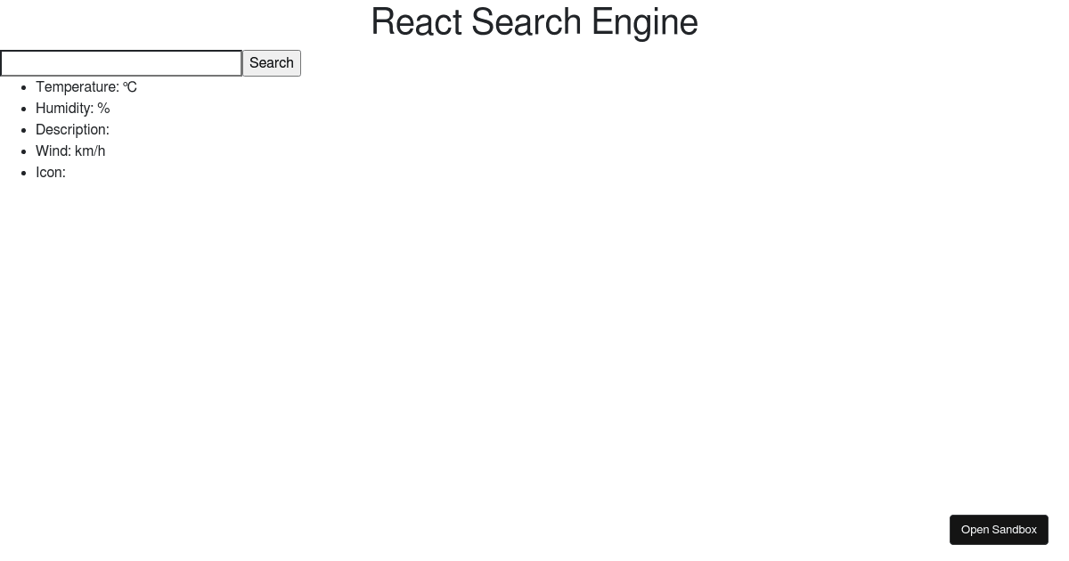The height and width of the screenshot is (561, 1069).
Task: Click the km/h unit after Wind
Action: (90, 150)
